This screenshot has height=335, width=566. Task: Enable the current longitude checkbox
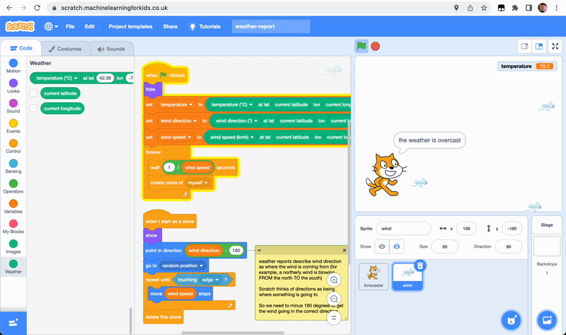[33, 108]
